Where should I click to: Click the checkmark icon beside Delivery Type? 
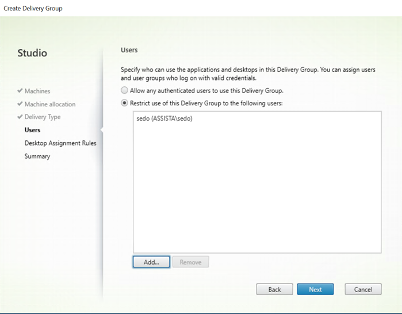[x=20, y=117]
